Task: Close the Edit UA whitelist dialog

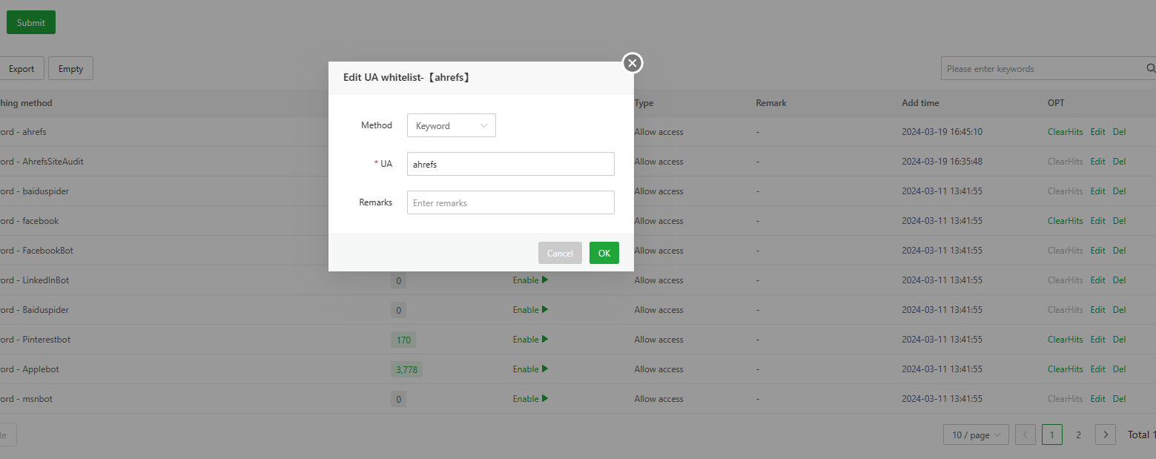Action: (x=632, y=63)
